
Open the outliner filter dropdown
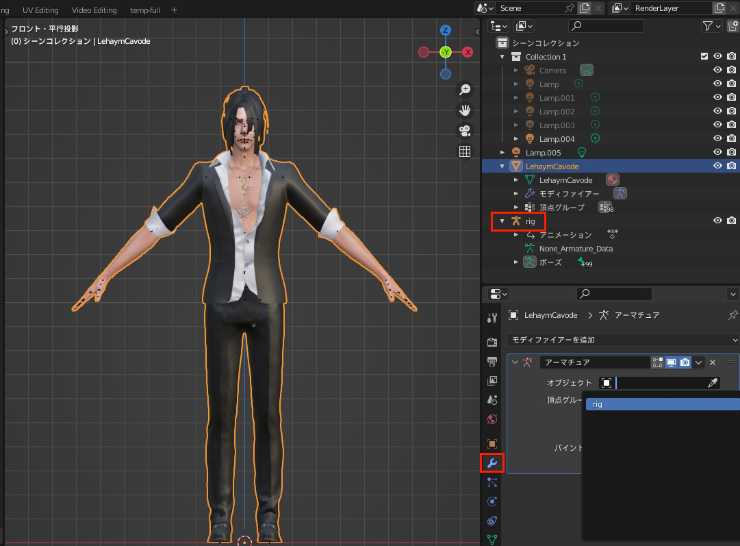click(712, 26)
